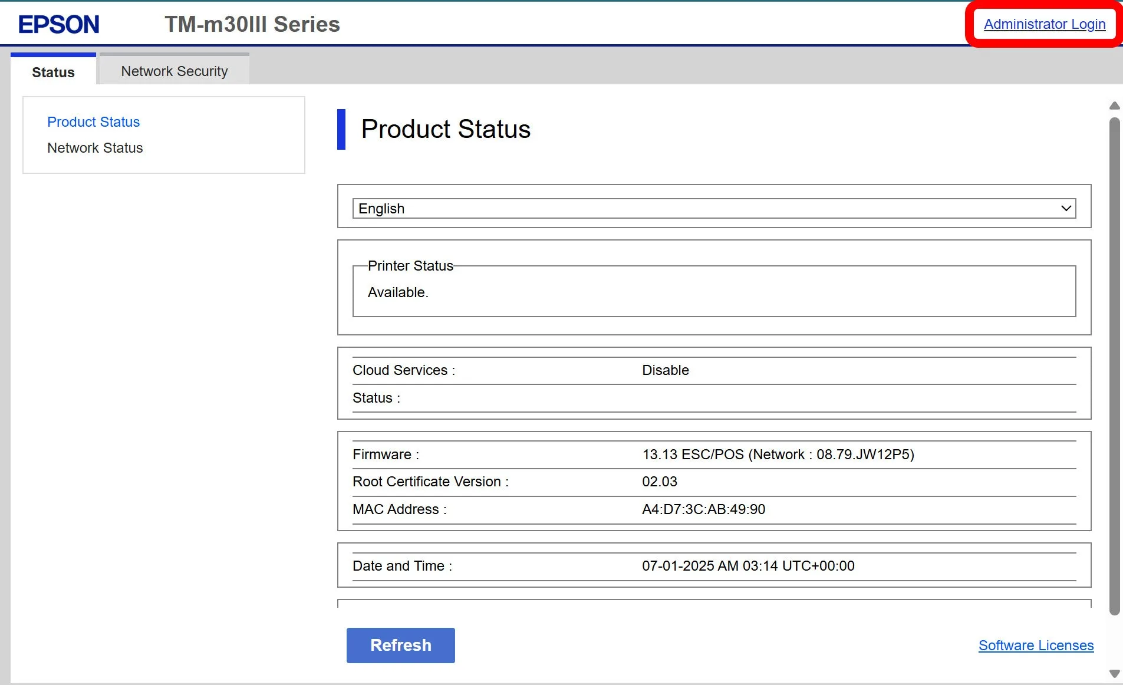
Task: Click the Root Certificate Version value 02.03
Action: coord(659,481)
